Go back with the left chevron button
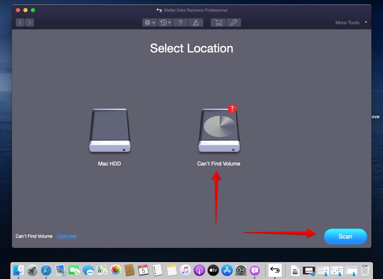This screenshot has width=383, height=279. click(20, 22)
